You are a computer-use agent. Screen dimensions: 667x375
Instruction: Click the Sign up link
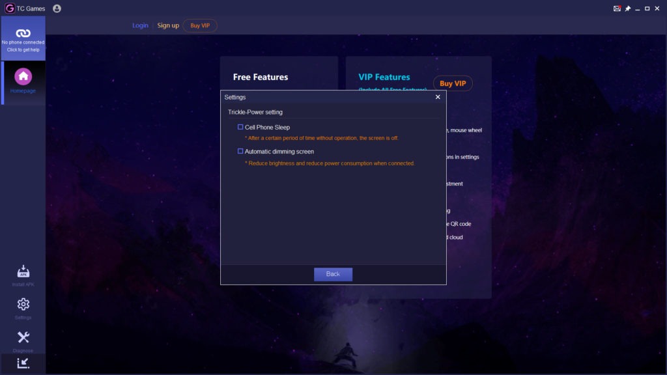(x=168, y=25)
